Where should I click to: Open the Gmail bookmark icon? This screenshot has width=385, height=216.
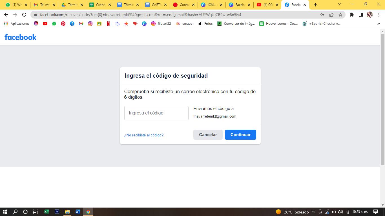point(81,24)
